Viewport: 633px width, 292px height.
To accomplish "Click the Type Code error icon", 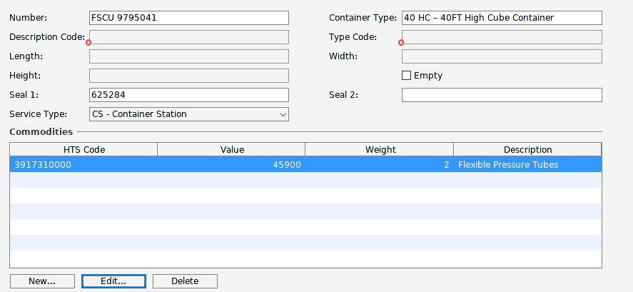I will (401, 43).
